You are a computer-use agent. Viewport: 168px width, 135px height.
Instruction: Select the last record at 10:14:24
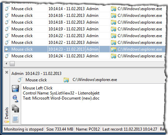[85, 56]
